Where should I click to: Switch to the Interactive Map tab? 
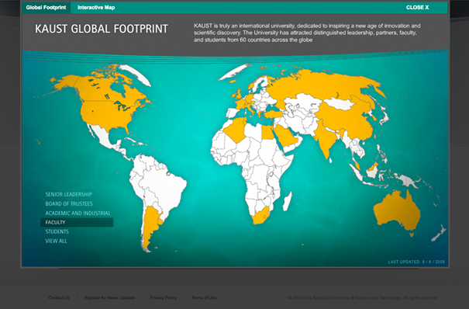[x=96, y=8]
